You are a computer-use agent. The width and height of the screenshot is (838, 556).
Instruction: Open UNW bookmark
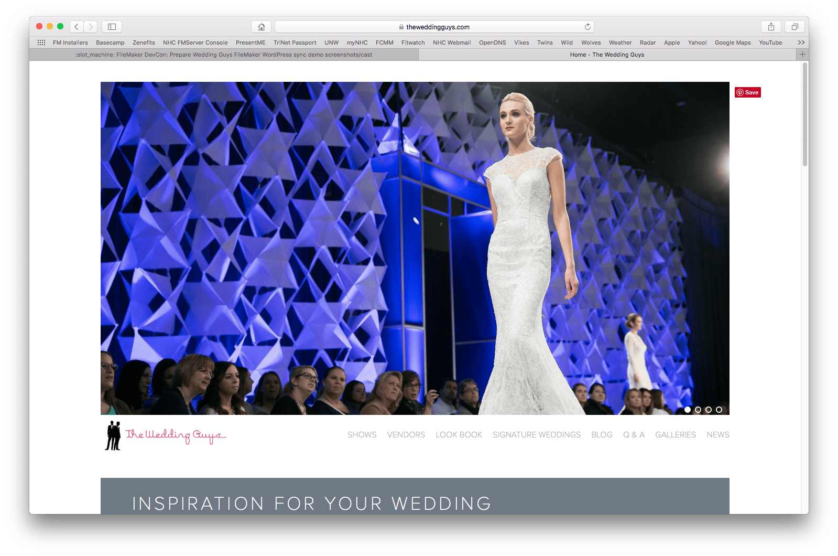pos(331,42)
